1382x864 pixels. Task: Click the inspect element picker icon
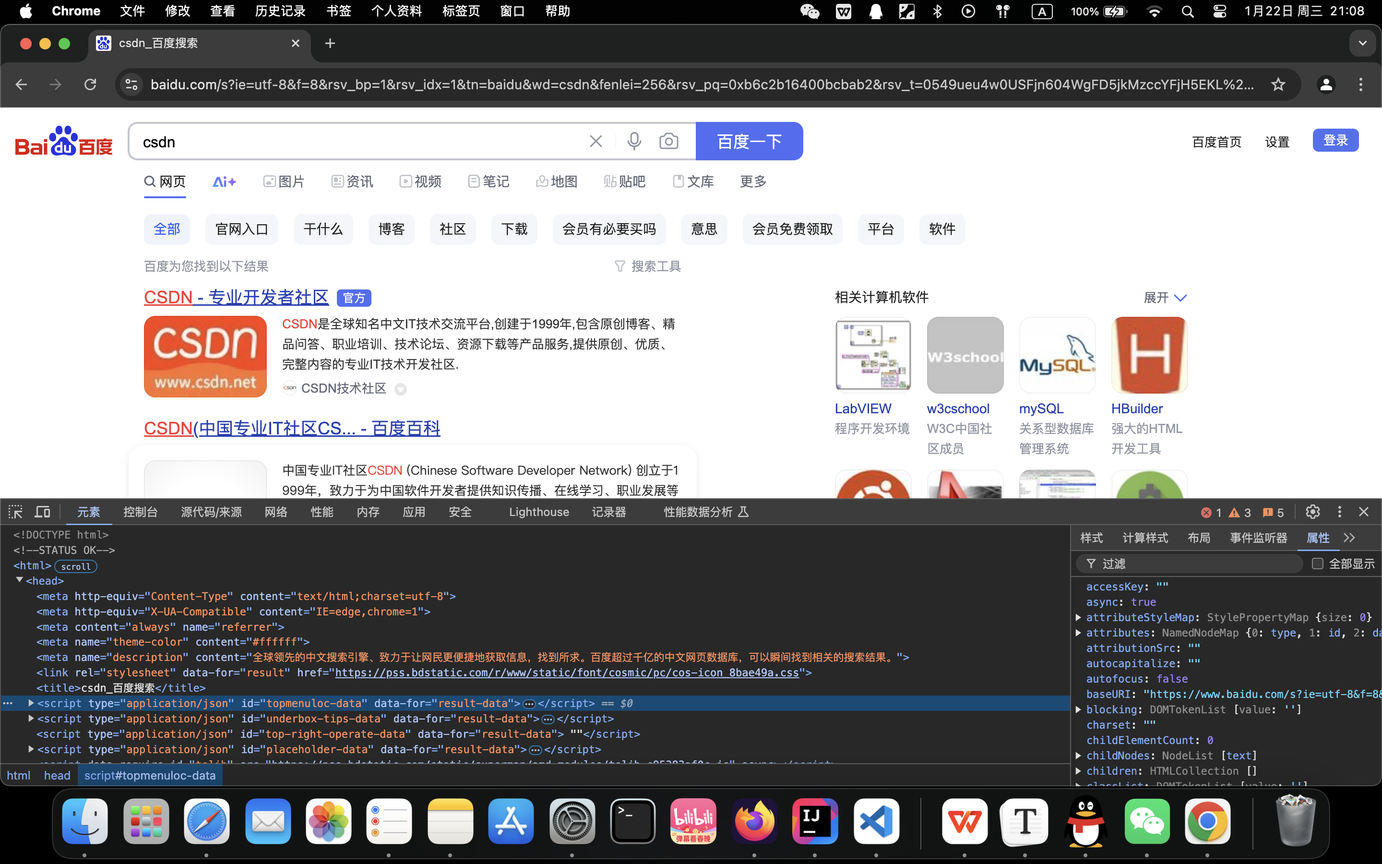point(15,512)
